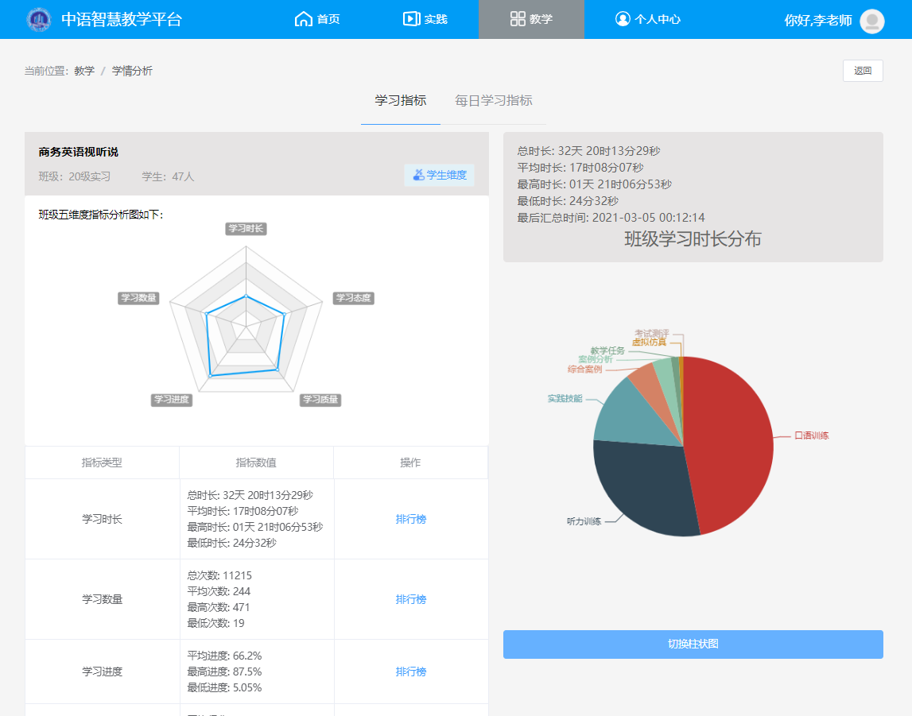Click the 学习质量 radar axis label
Screen dimensions: 912x716
pos(320,400)
